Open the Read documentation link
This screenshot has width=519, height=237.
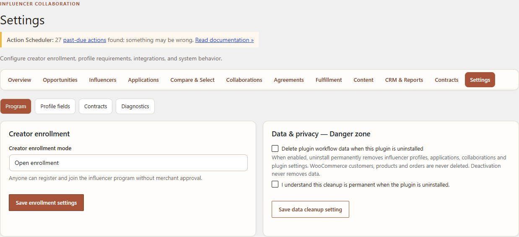pos(224,40)
